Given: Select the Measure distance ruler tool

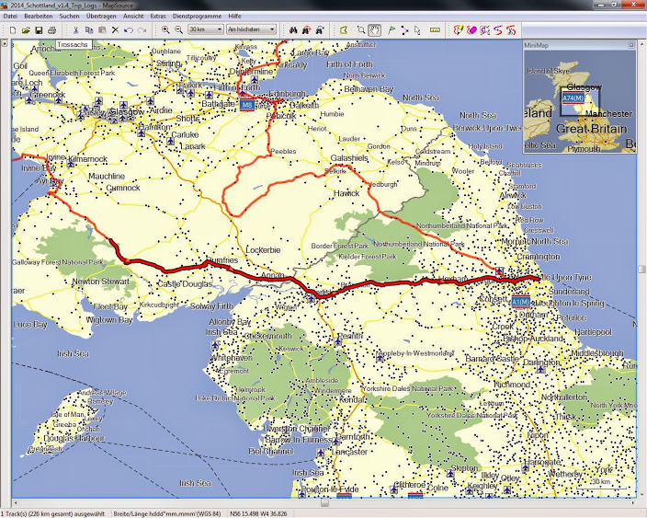Looking at the screenshot, I should pyautogui.click(x=435, y=29).
